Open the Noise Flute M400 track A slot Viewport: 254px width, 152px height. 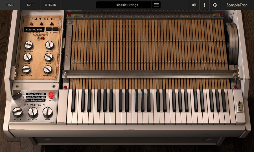(x=36, y=94)
